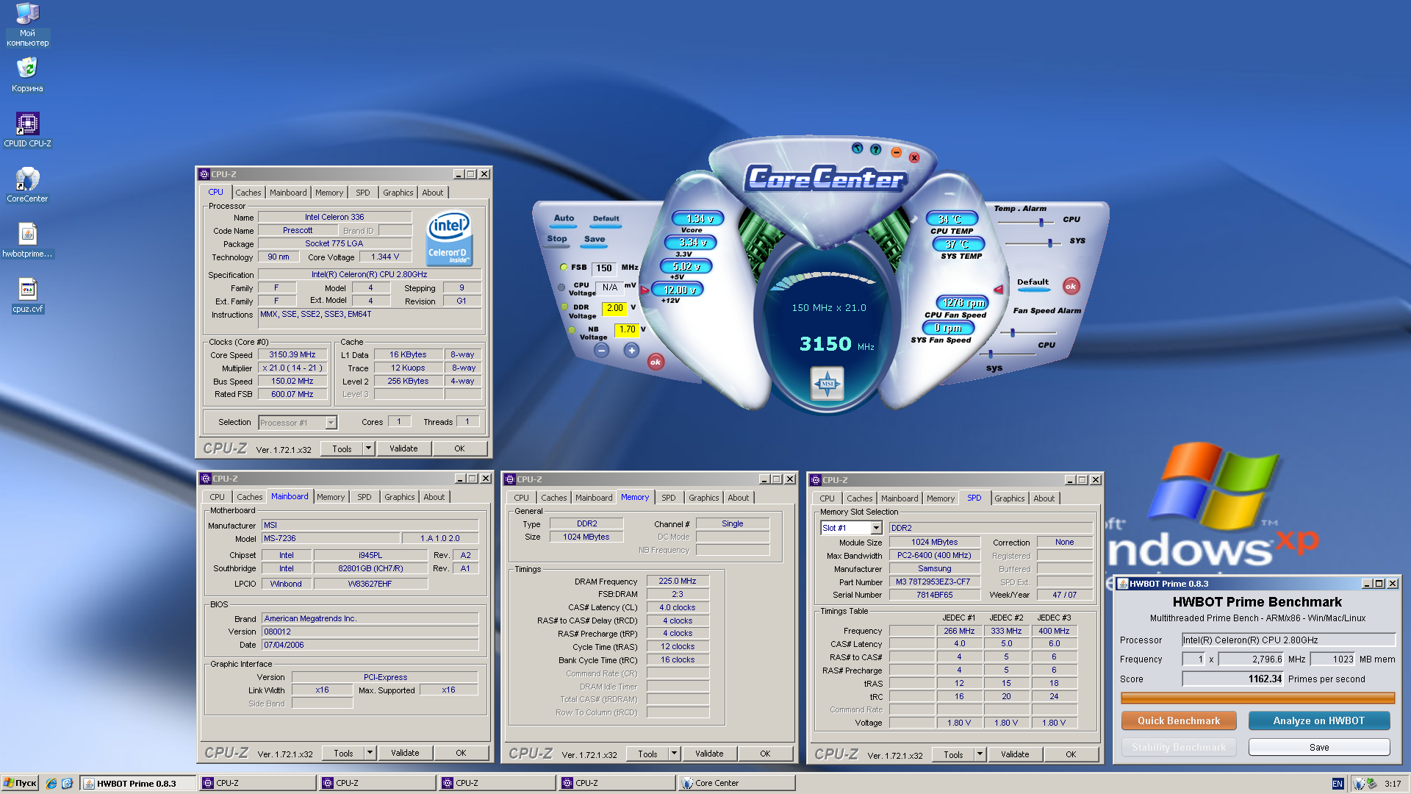Screen dimensions: 1411x794
Task: Open SPD tab in CPU-Z Memory window
Action: [669, 498]
